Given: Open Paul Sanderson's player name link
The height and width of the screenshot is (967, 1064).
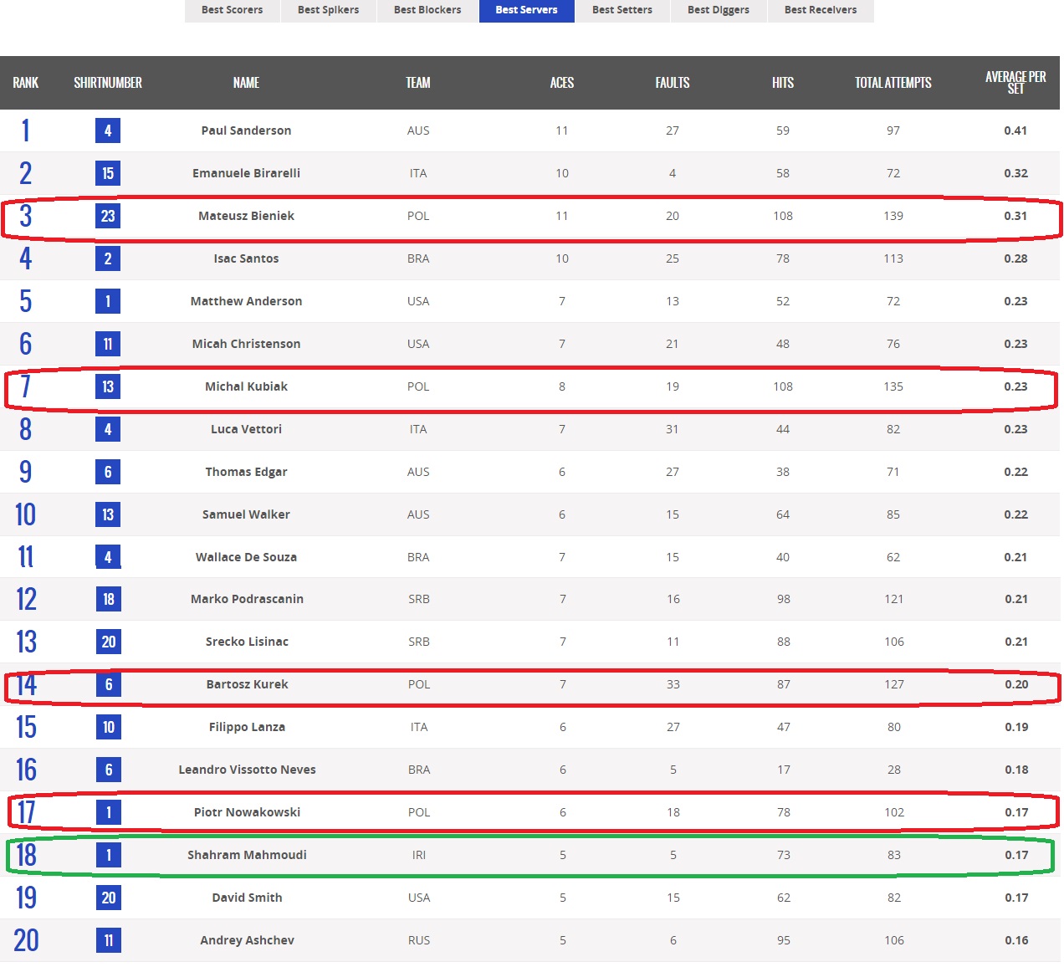Looking at the screenshot, I should coord(246,130).
